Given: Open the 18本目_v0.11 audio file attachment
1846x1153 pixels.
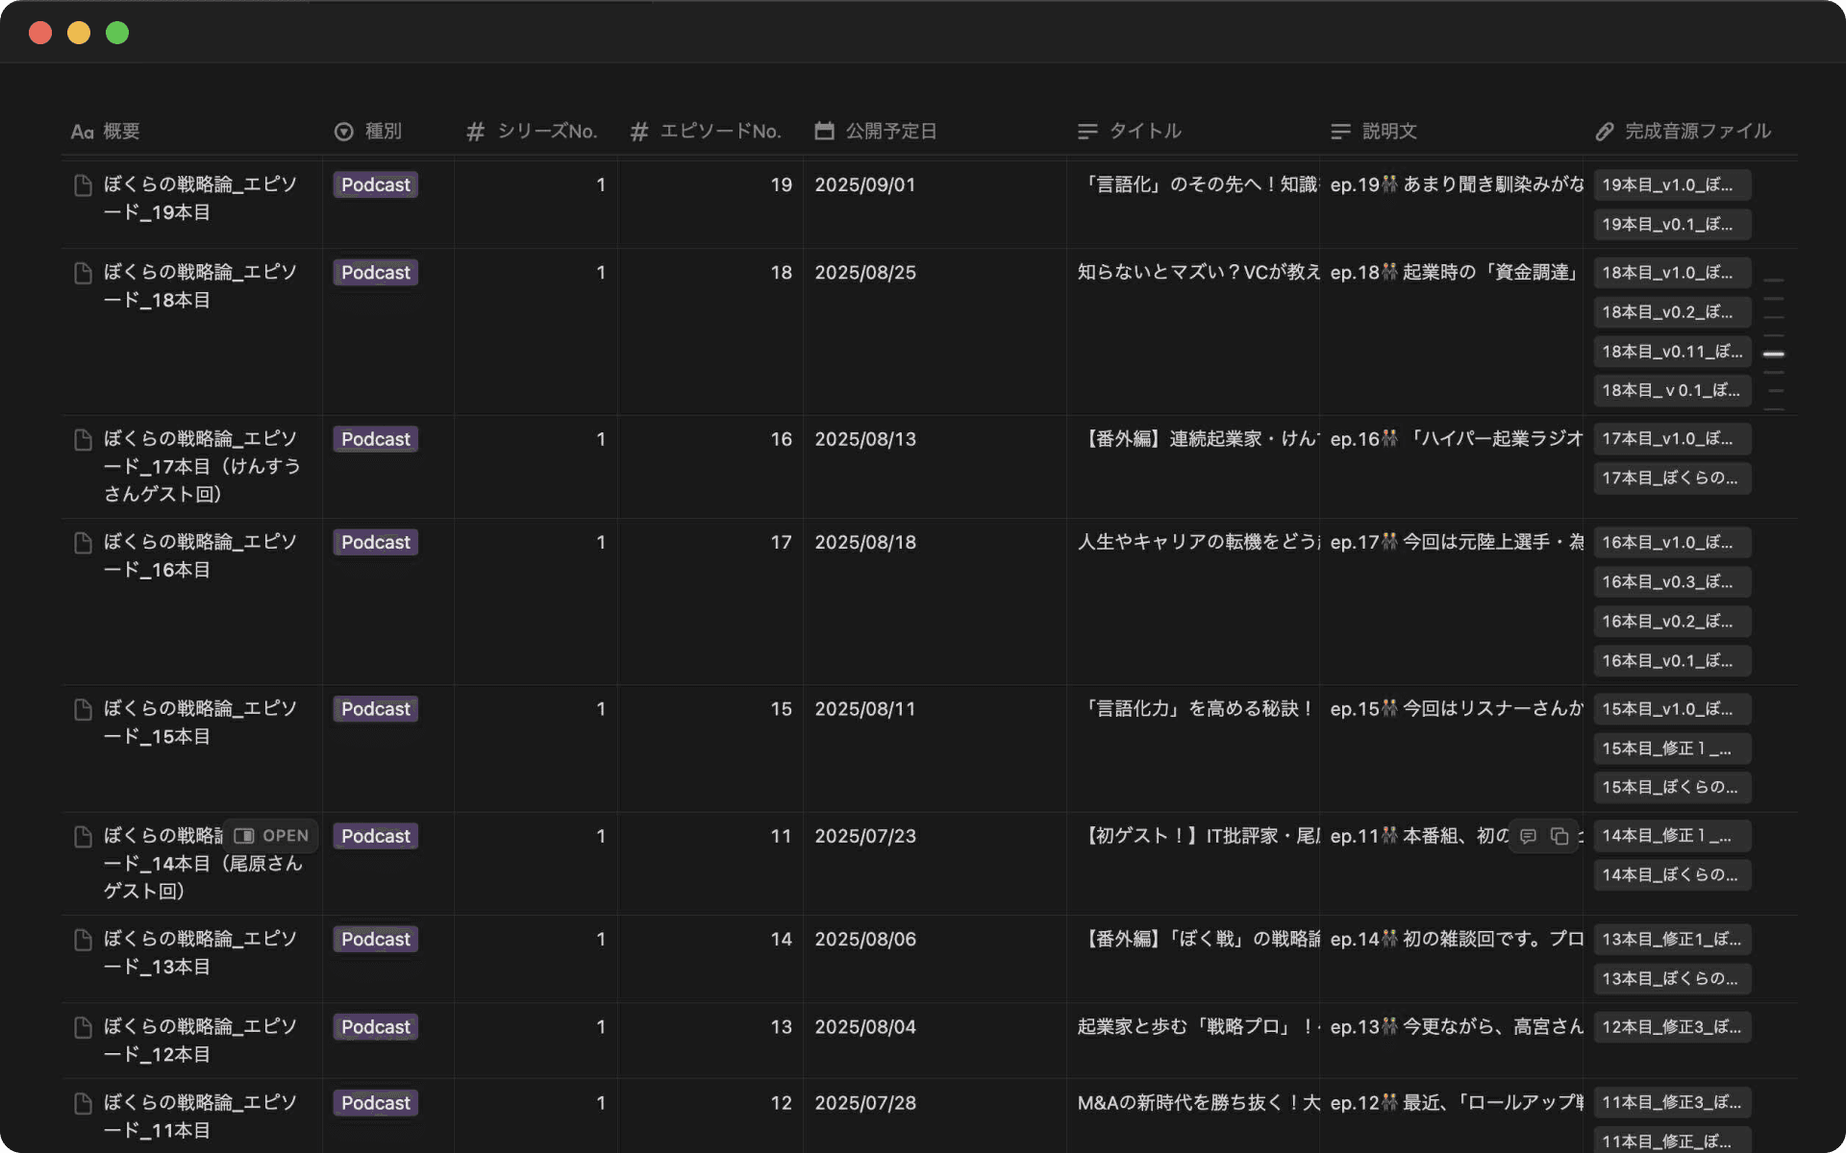Looking at the screenshot, I should [x=1670, y=352].
